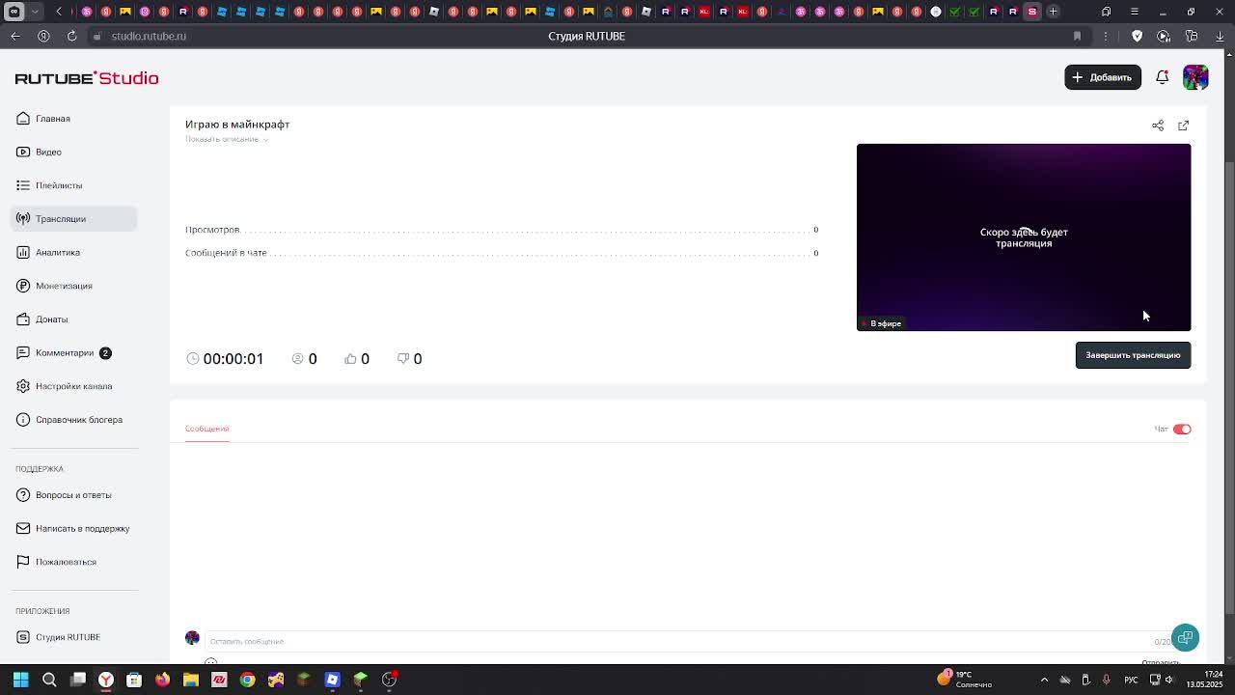
Task: Open File Explorer from the taskbar
Action: 191,680
